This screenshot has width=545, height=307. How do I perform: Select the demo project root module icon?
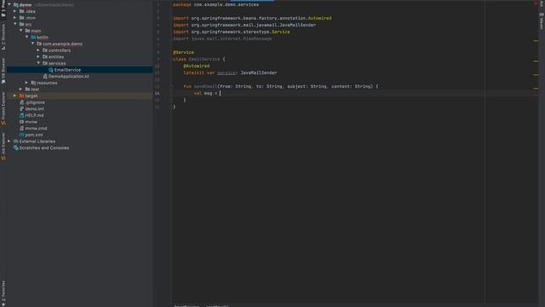coord(15,5)
